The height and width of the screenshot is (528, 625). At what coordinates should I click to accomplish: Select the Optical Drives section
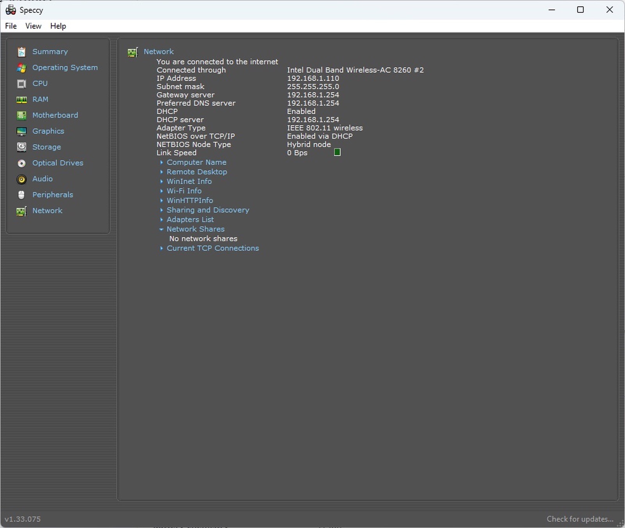58,163
